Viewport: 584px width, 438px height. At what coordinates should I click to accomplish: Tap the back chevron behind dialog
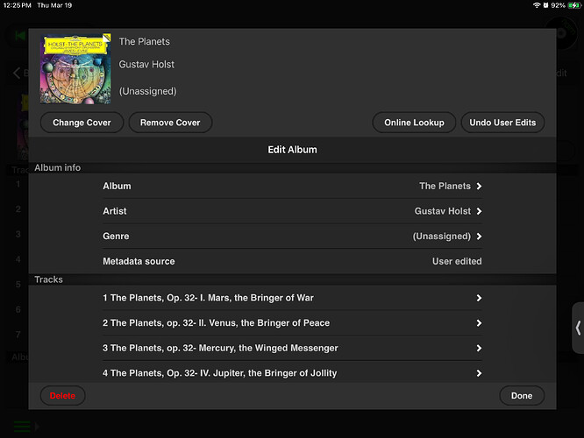(x=17, y=73)
